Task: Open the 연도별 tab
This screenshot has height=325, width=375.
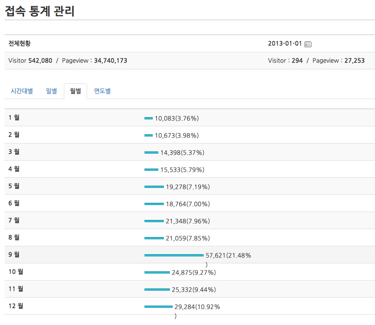Action: coord(102,91)
